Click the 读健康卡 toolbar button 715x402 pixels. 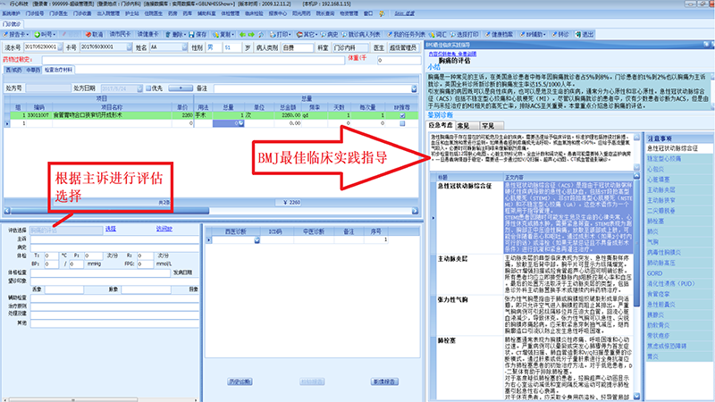pos(147,35)
